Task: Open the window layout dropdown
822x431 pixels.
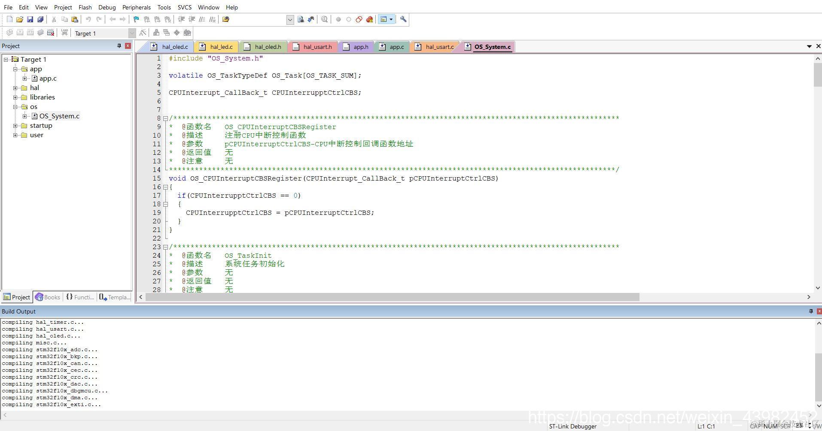Action: coord(391,19)
